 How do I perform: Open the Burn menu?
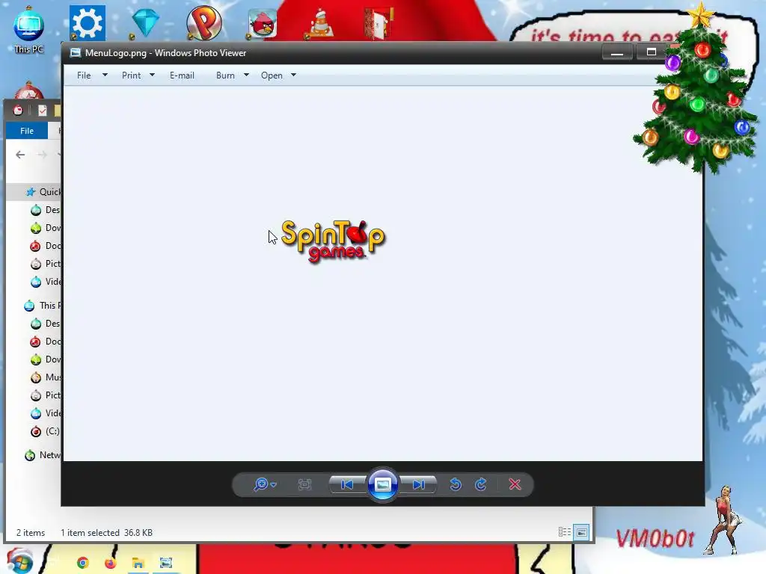pos(225,75)
